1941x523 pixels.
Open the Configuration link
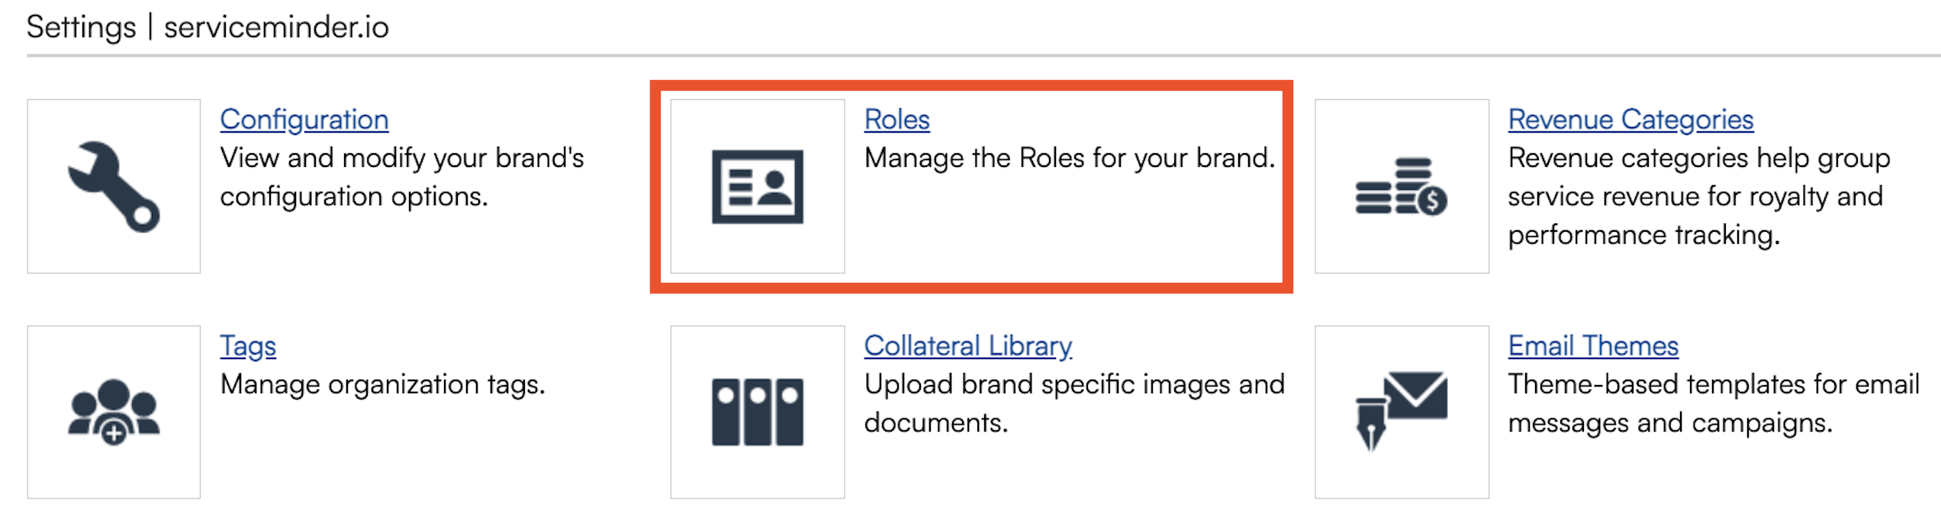click(x=304, y=120)
